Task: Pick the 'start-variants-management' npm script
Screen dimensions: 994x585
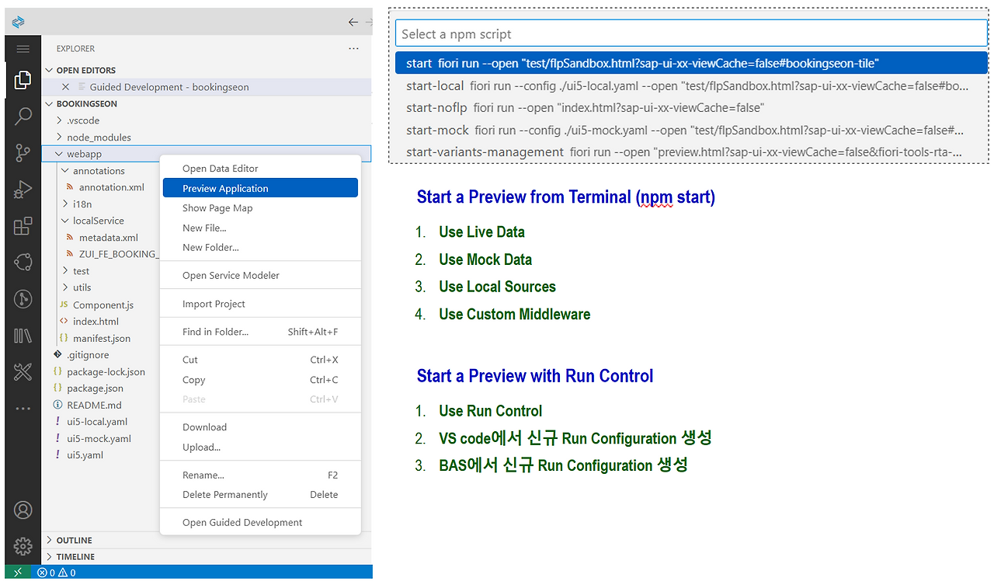Action: click(x=690, y=151)
